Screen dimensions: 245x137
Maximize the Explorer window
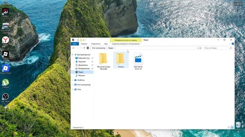pos(225,40)
